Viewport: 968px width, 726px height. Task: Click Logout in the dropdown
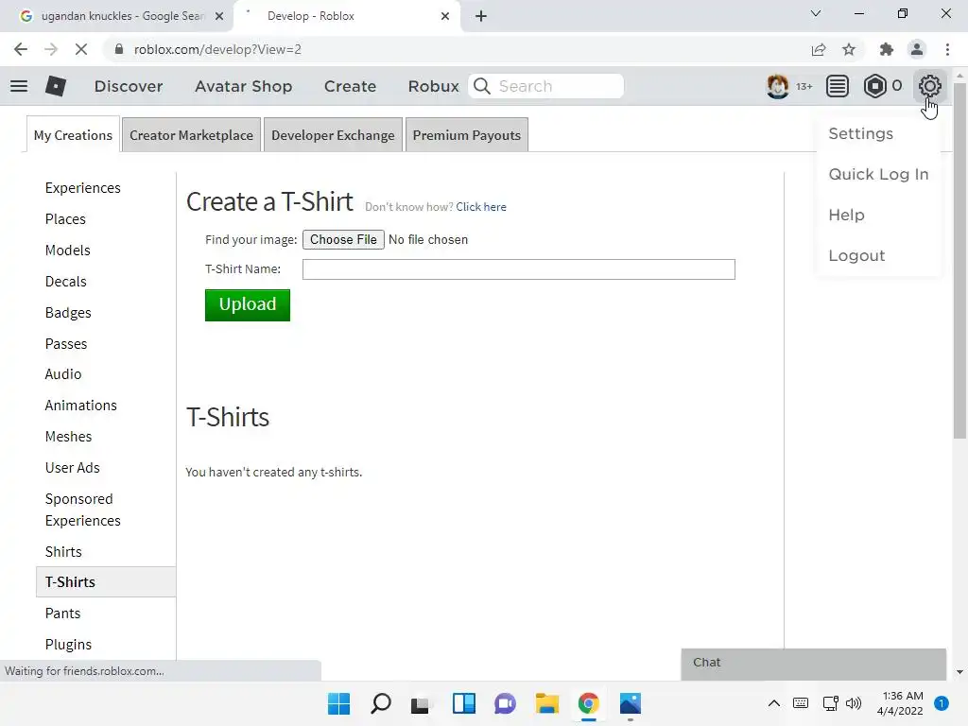[x=856, y=255]
